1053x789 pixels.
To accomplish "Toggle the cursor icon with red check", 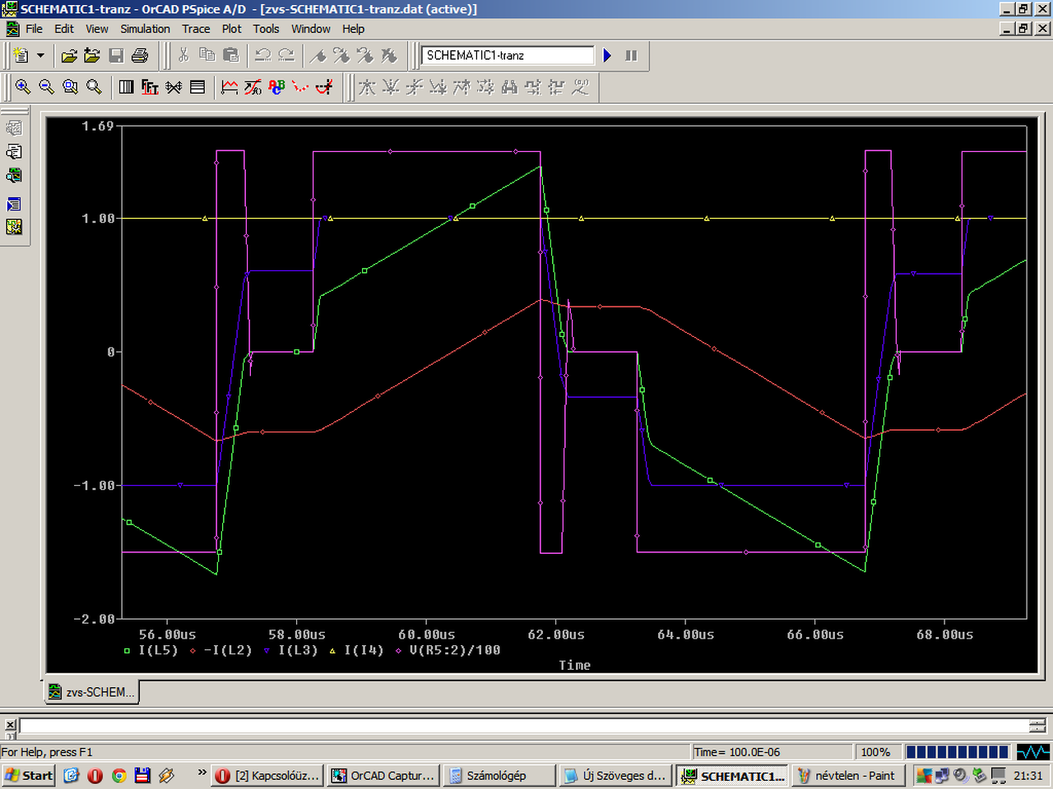I will click(x=324, y=87).
